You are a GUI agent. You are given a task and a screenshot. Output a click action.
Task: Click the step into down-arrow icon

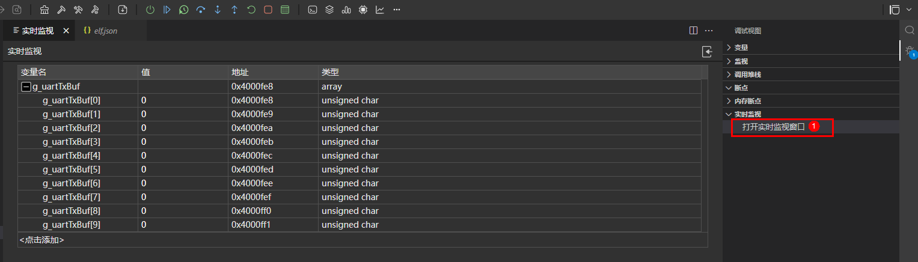click(218, 10)
